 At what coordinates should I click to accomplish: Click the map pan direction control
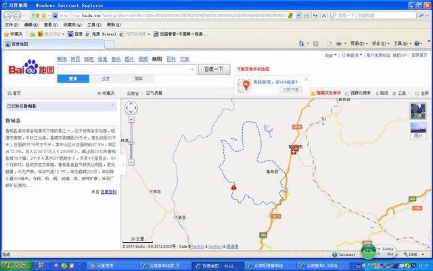[x=131, y=108]
